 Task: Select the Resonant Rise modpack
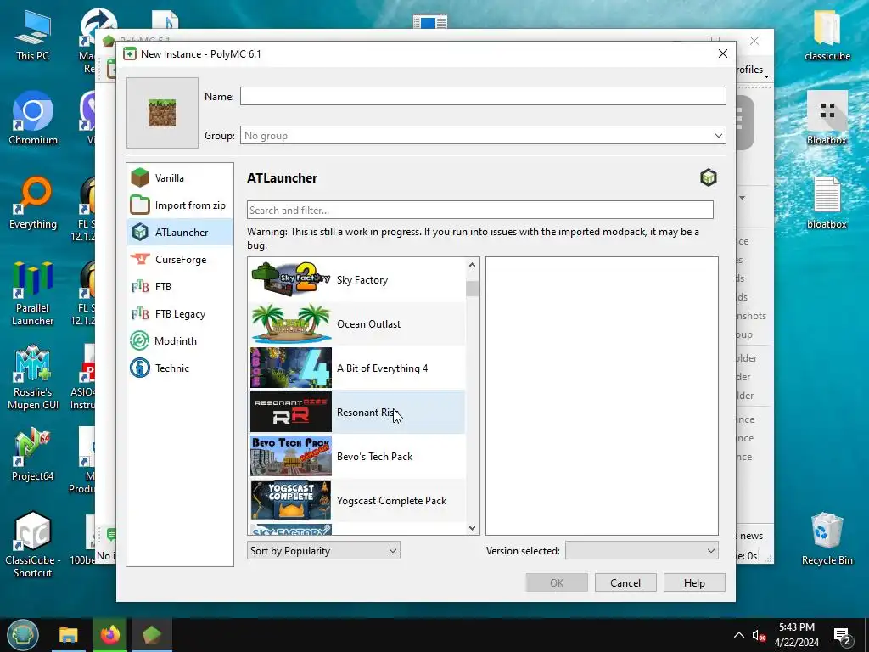click(357, 412)
